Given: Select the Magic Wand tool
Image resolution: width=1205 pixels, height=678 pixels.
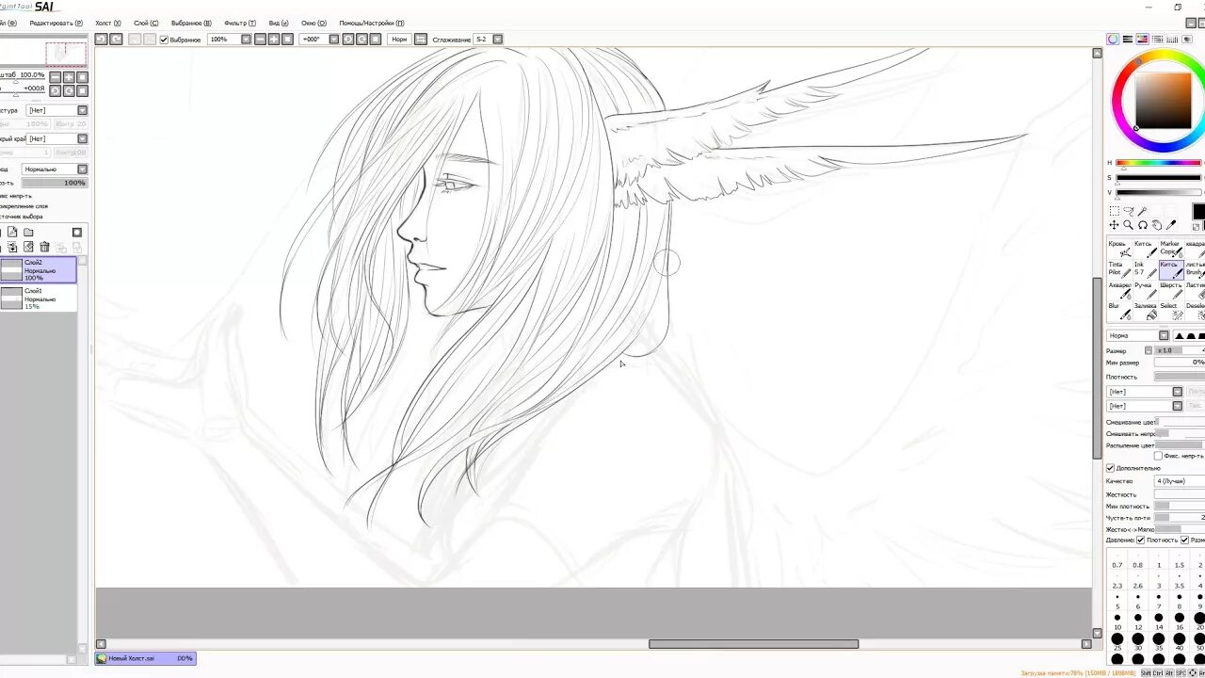Looking at the screenshot, I should click(1142, 212).
